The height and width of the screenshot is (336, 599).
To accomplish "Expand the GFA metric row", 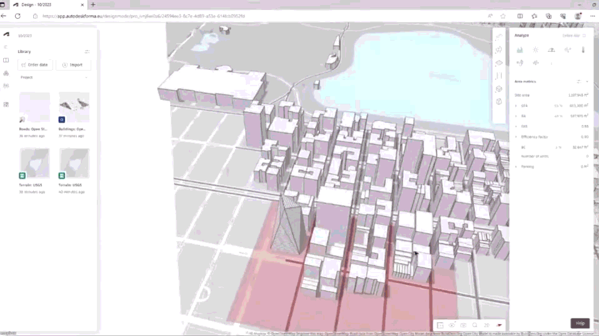I will [x=516, y=106].
